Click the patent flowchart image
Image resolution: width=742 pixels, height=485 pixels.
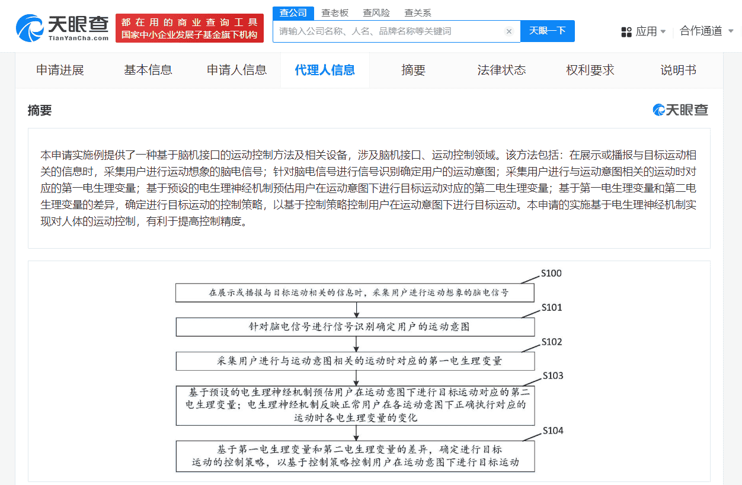369,372
